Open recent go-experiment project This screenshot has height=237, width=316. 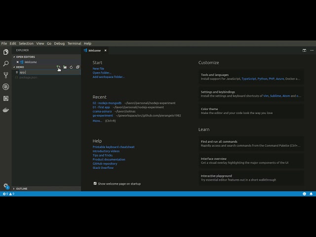pos(103,116)
